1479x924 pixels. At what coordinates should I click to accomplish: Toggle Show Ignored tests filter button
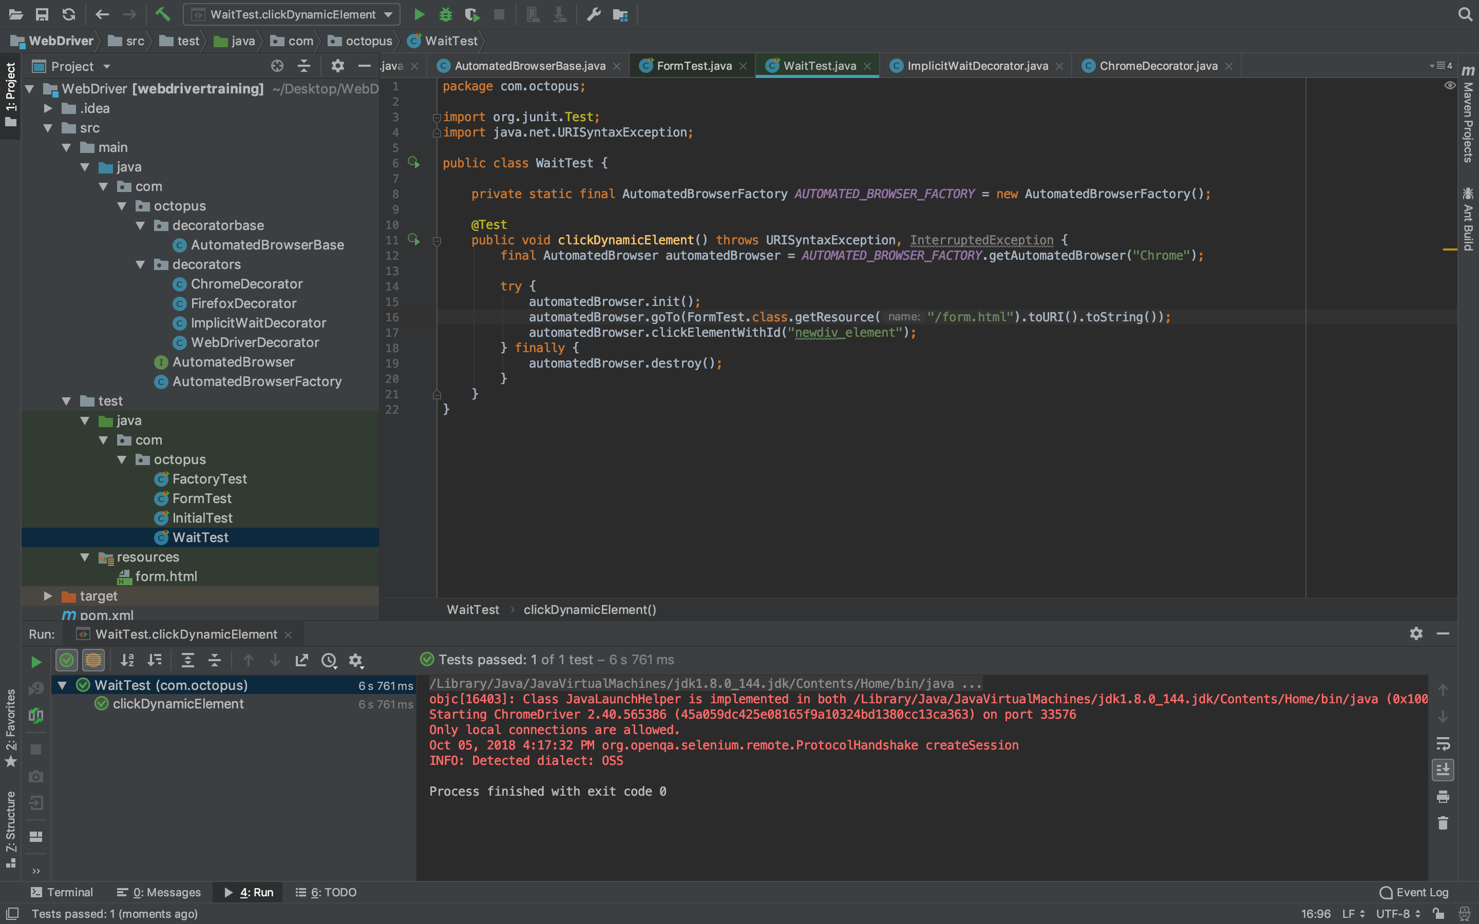coord(93,660)
